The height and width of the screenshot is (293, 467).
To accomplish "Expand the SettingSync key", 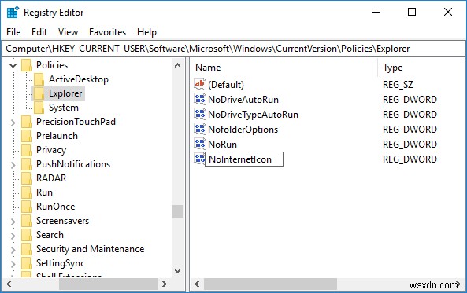I will point(13,264).
